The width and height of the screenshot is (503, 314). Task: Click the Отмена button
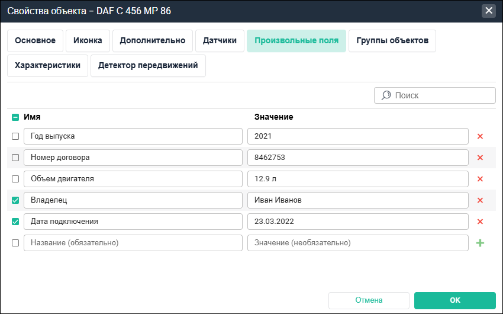click(369, 300)
